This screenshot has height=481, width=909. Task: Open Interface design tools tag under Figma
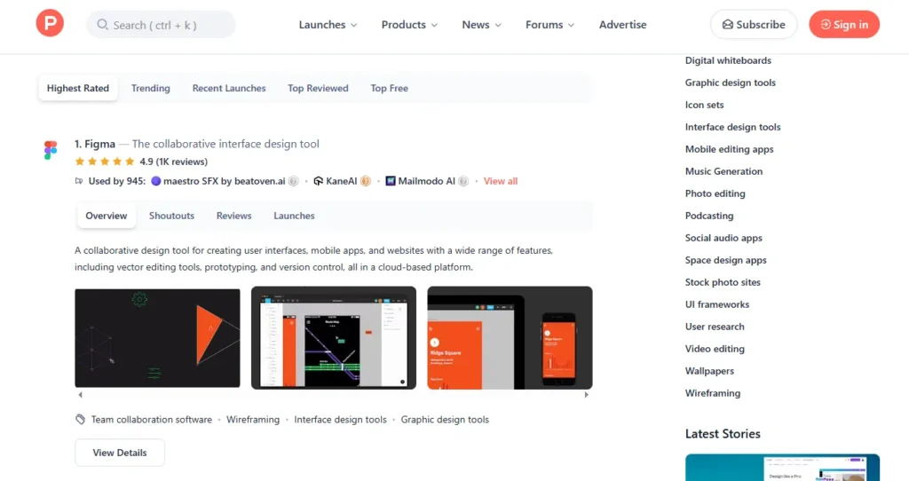click(340, 420)
